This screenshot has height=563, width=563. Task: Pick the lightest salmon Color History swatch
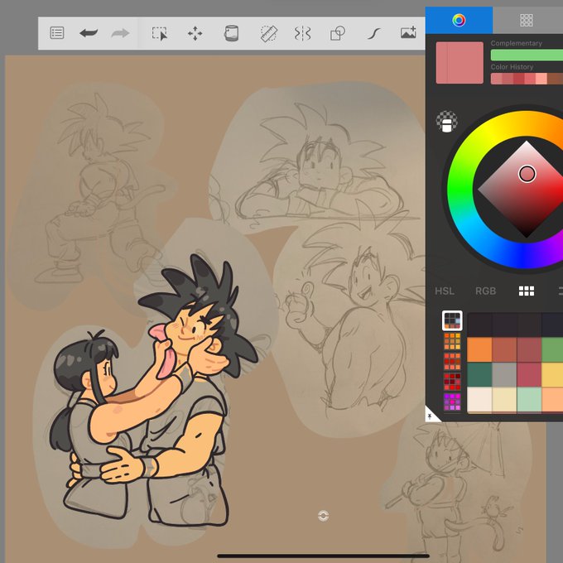pos(541,79)
